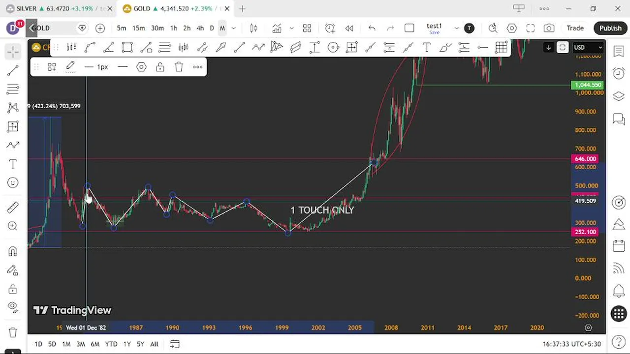Click the Publish button

click(610, 28)
